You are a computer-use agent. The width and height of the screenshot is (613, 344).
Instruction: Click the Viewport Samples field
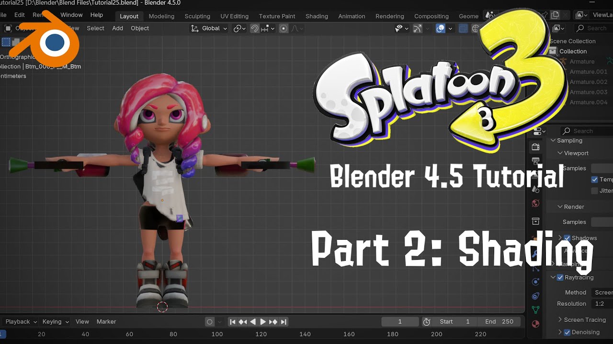point(602,168)
